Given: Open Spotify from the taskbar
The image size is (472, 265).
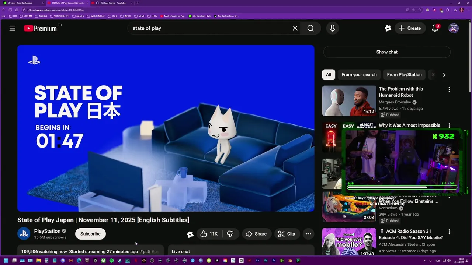Looking at the screenshot, I should pos(111,261).
